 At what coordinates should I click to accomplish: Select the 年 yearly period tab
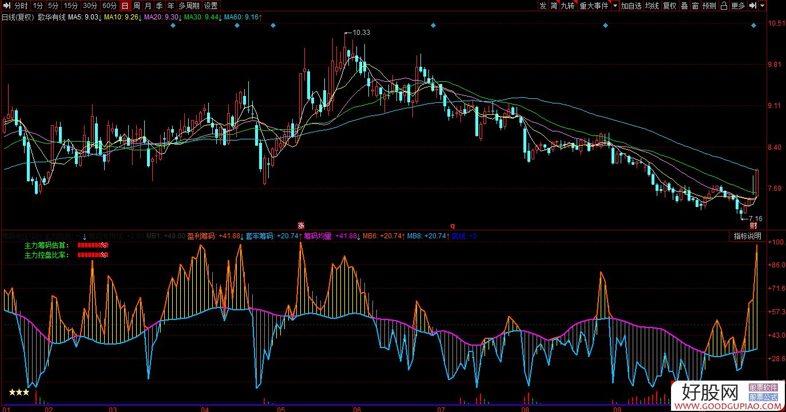coord(170,6)
